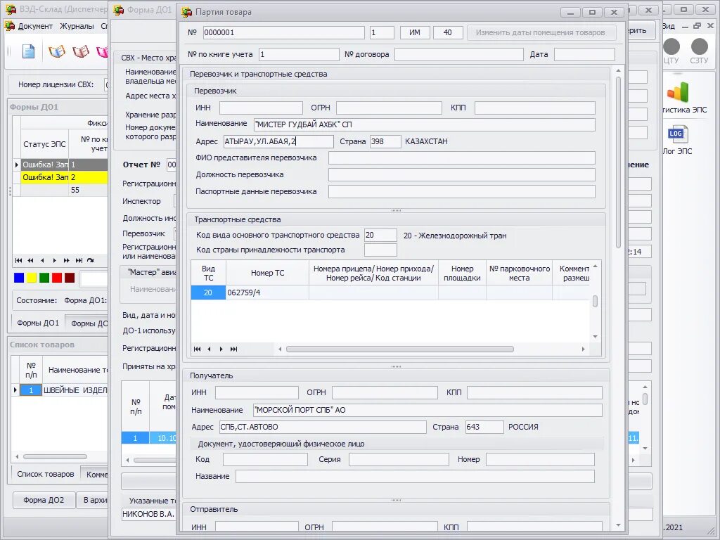Image resolution: width=720 pixels, height=540 pixels.
Task: Jump back a page in Формы ДО1 navigator
Action: tap(30, 260)
